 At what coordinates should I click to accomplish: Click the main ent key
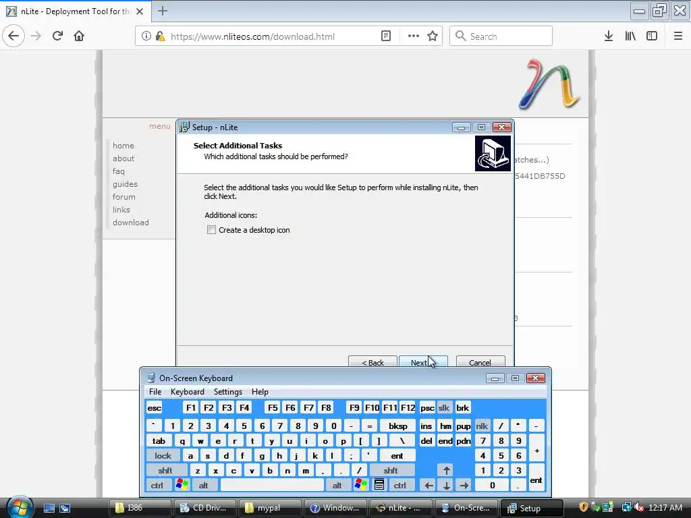pos(397,456)
